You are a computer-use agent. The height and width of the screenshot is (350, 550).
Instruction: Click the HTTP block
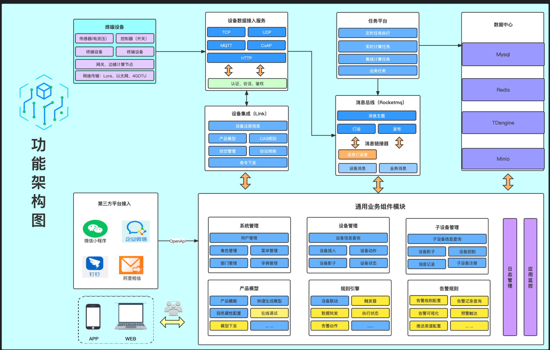point(246,58)
